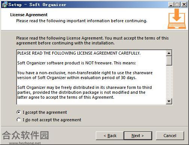Image resolution: width=189 pixels, height=145 pixels.
Task: Click the "NOT freeware" line in license text
Action: click(77, 63)
